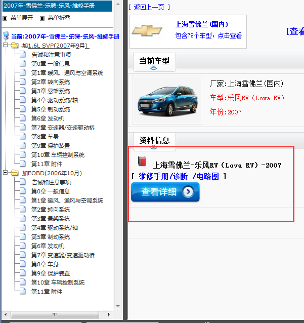Open 第11章 附件 under SVP folder
This screenshot has width=304, height=323.
[x=47, y=164]
